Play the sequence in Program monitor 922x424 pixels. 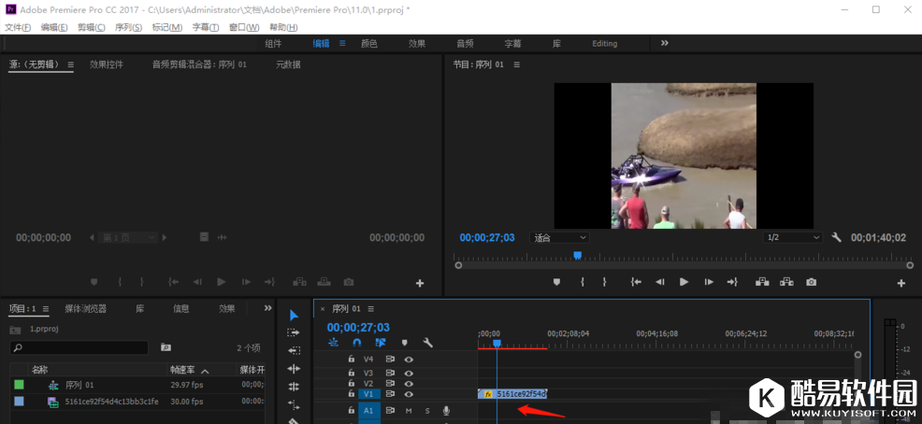684,282
